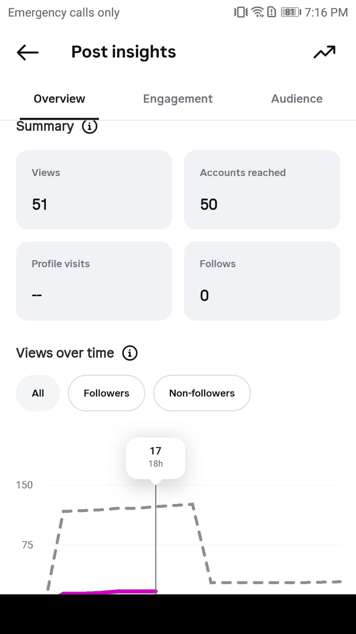Tap the Wi-Fi status icon

(x=258, y=12)
